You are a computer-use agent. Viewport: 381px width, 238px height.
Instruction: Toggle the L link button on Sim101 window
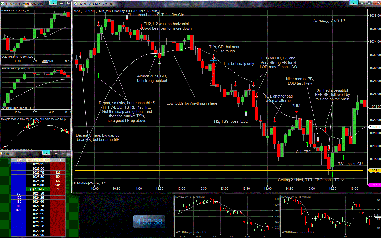point(46,153)
